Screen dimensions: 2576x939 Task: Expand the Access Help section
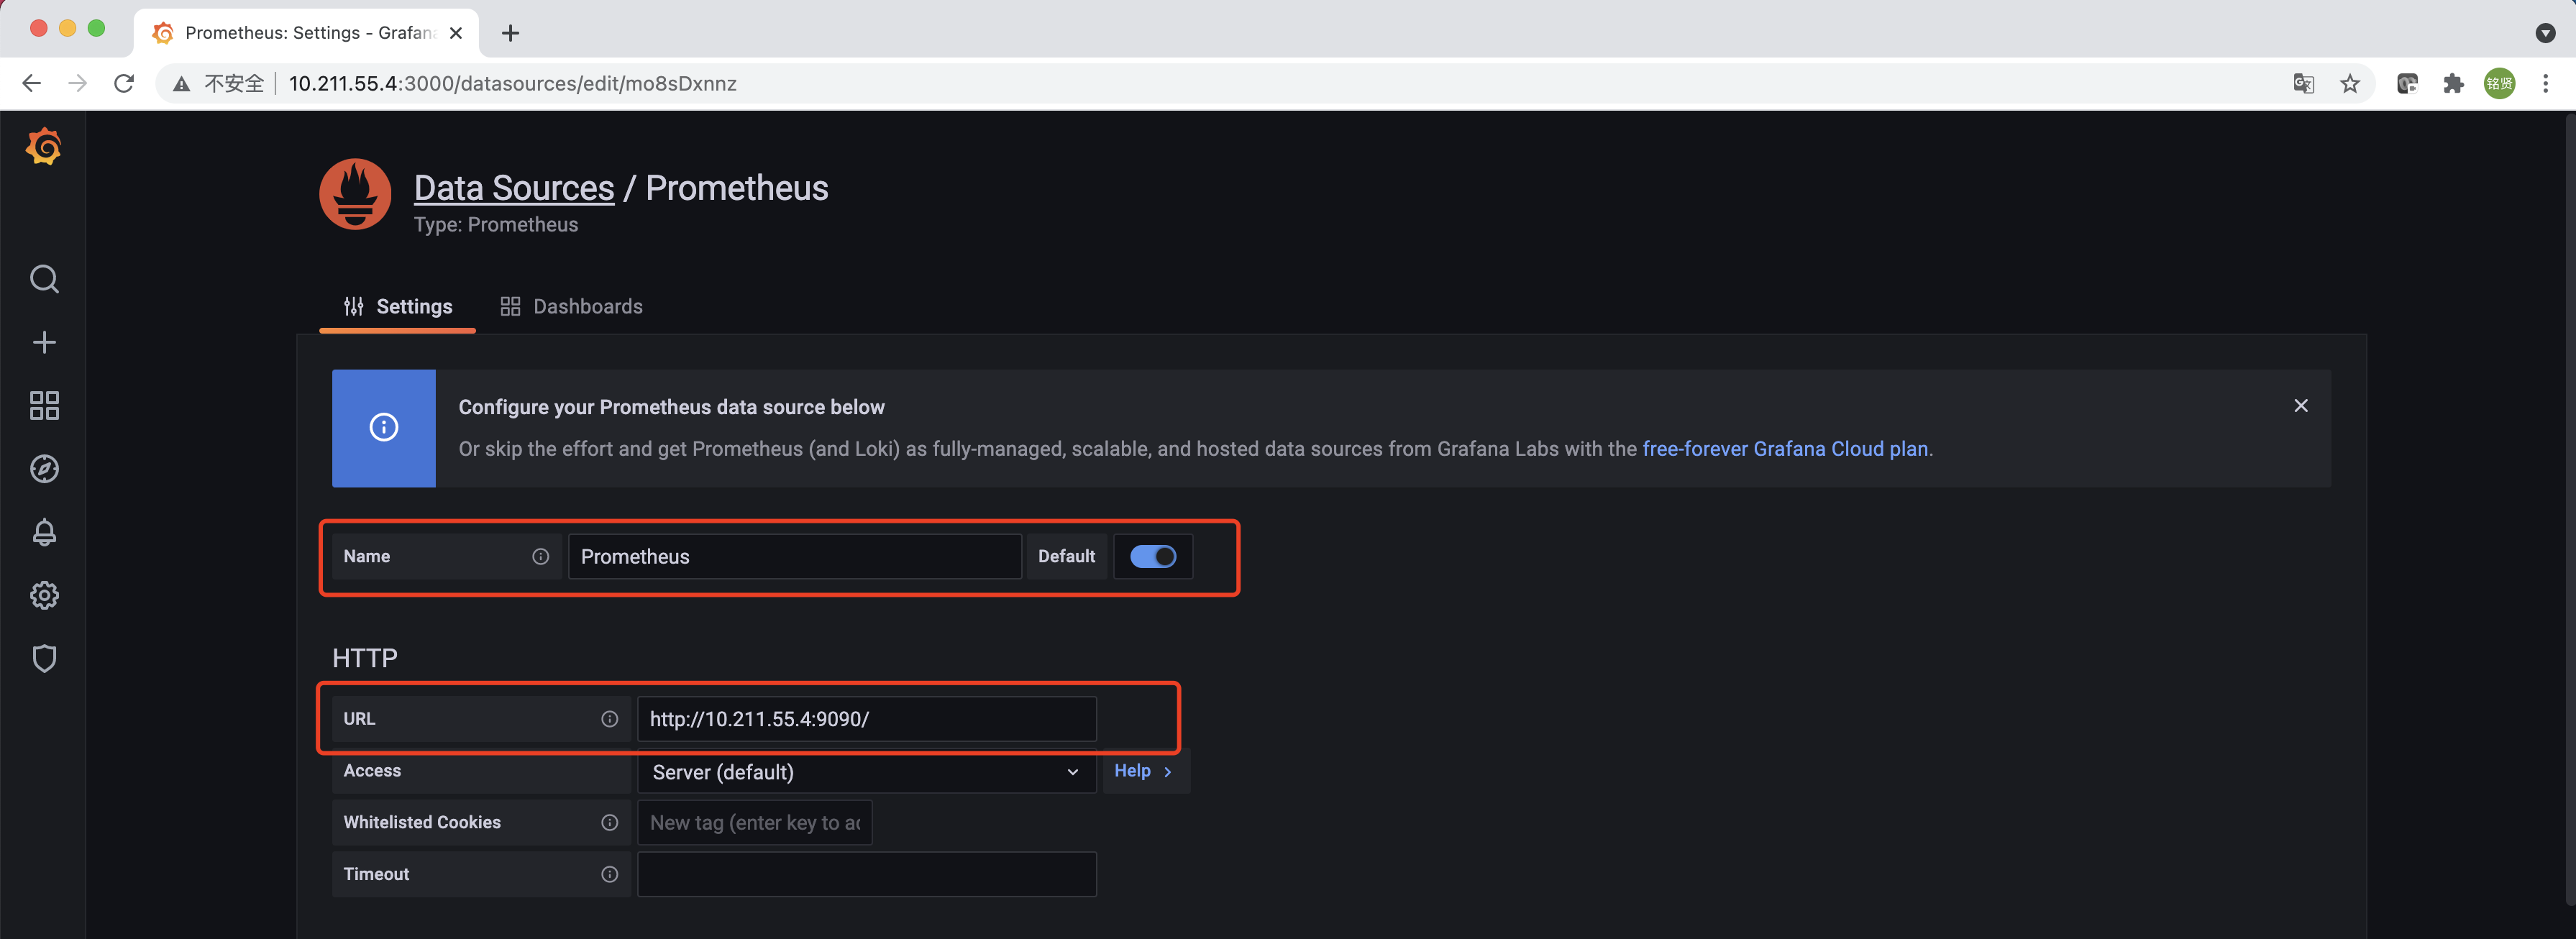pyautogui.click(x=1142, y=771)
